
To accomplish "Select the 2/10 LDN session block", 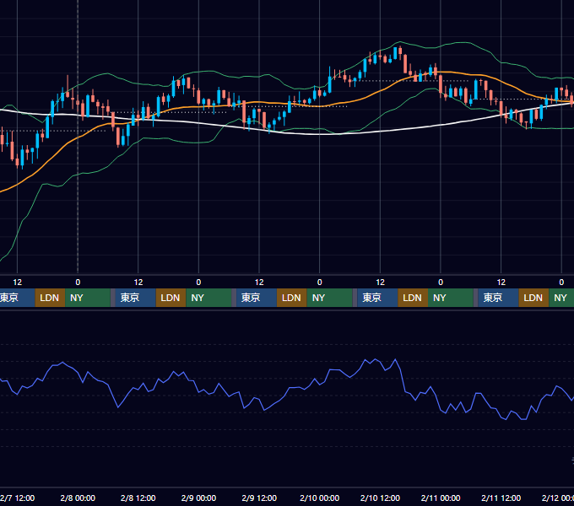I will [x=413, y=298].
